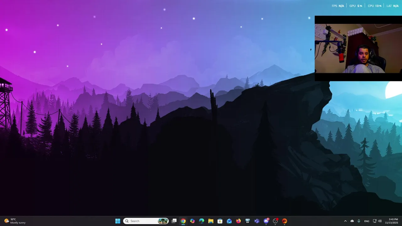The image size is (402, 226).
Task: Open the Windows Start menu
Action: [x=118, y=221]
